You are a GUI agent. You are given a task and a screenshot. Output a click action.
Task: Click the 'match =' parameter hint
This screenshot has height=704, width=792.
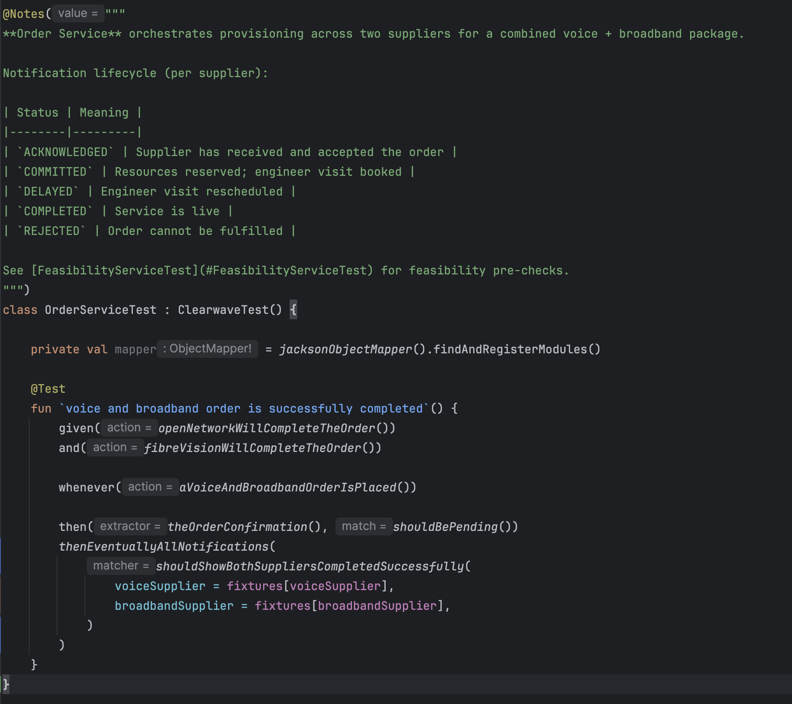(364, 526)
